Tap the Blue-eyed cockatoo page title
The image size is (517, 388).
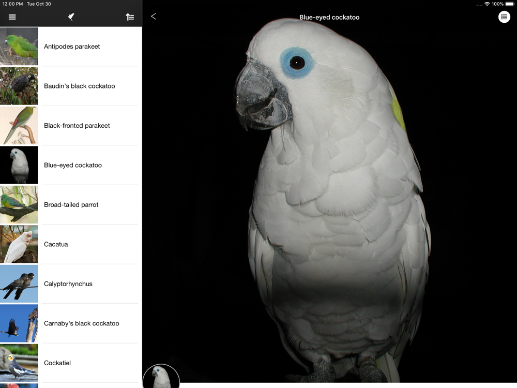pos(329,17)
